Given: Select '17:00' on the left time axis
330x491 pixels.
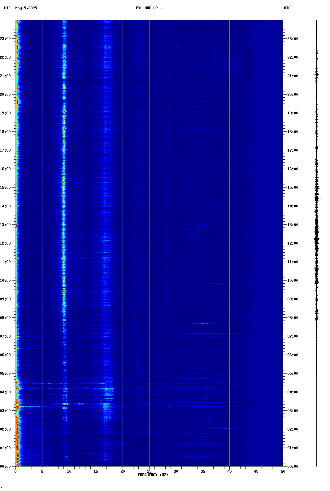Looking at the screenshot, I should click(5, 150).
